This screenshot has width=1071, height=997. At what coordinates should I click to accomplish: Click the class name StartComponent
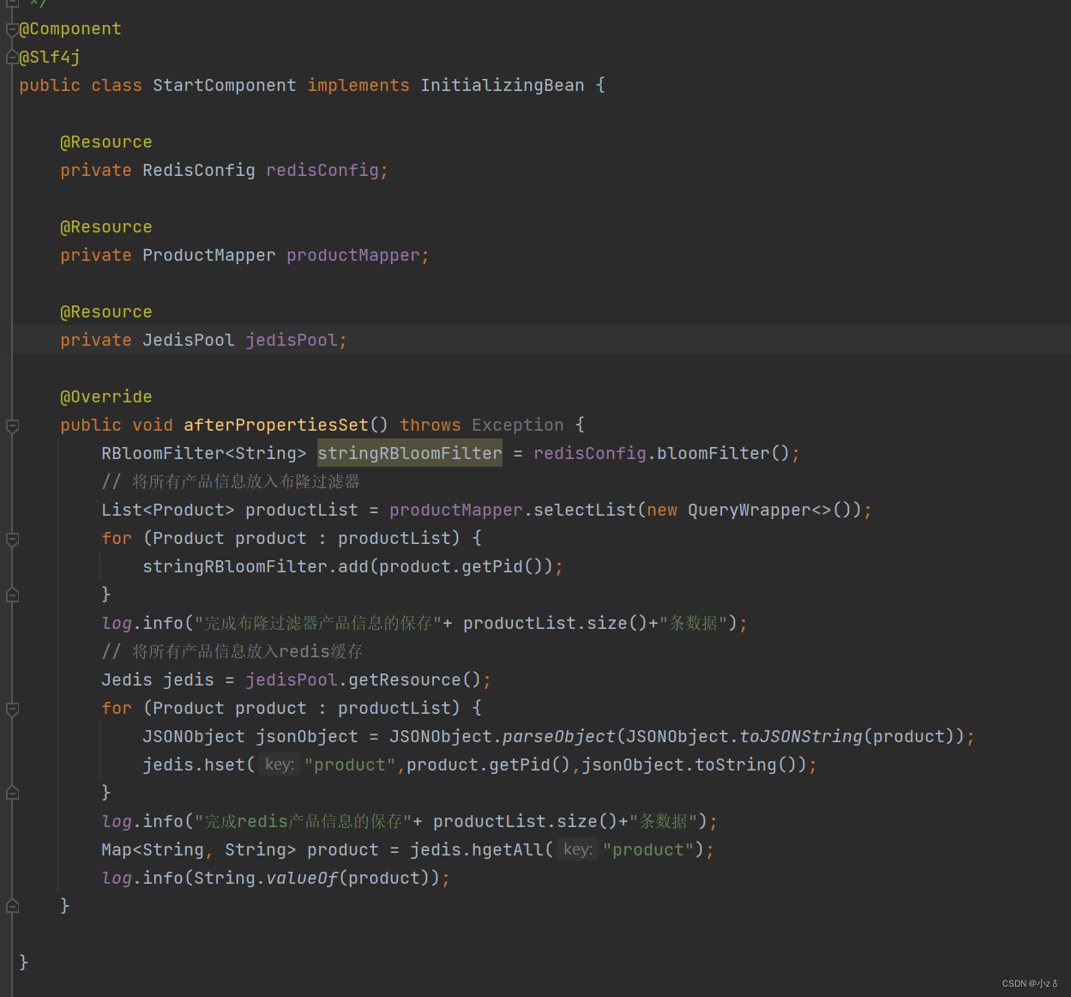pyautogui.click(x=225, y=85)
